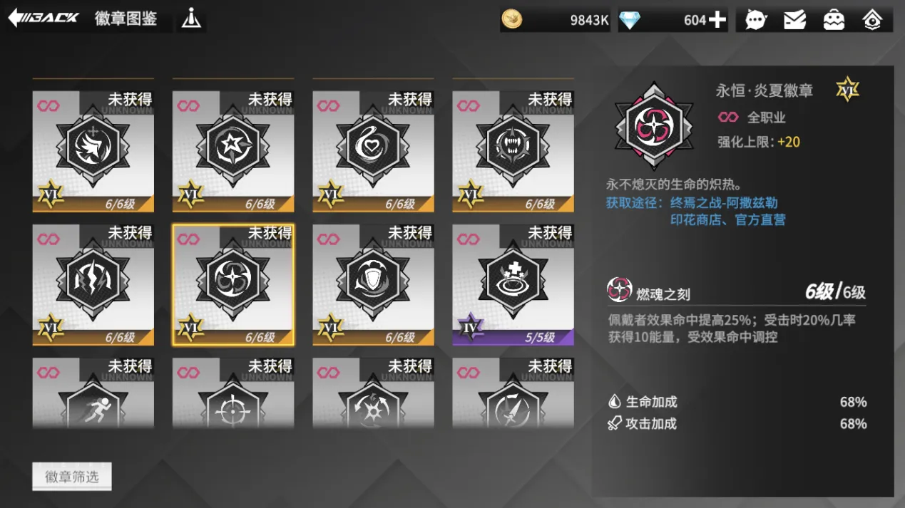This screenshot has height=508, width=905.
Task: Select the heart swirl badge
Action: click(373, 151)
